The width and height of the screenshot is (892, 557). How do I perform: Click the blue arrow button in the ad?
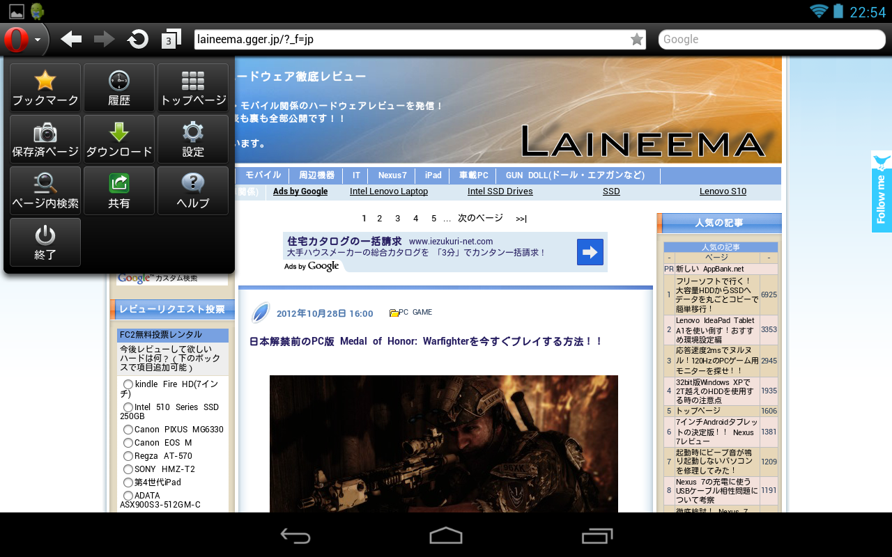pyautogui.click(x=590, y=252)
